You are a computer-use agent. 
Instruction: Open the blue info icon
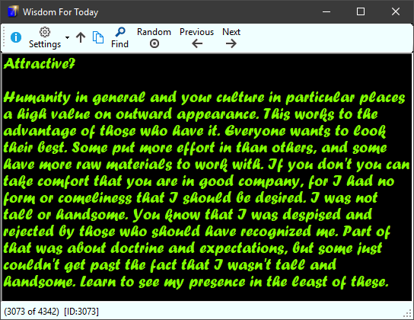(x=16, y=37)
